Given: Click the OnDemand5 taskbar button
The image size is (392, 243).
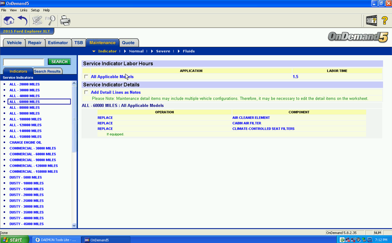Looking at the screenshot, I should [107, 240].
